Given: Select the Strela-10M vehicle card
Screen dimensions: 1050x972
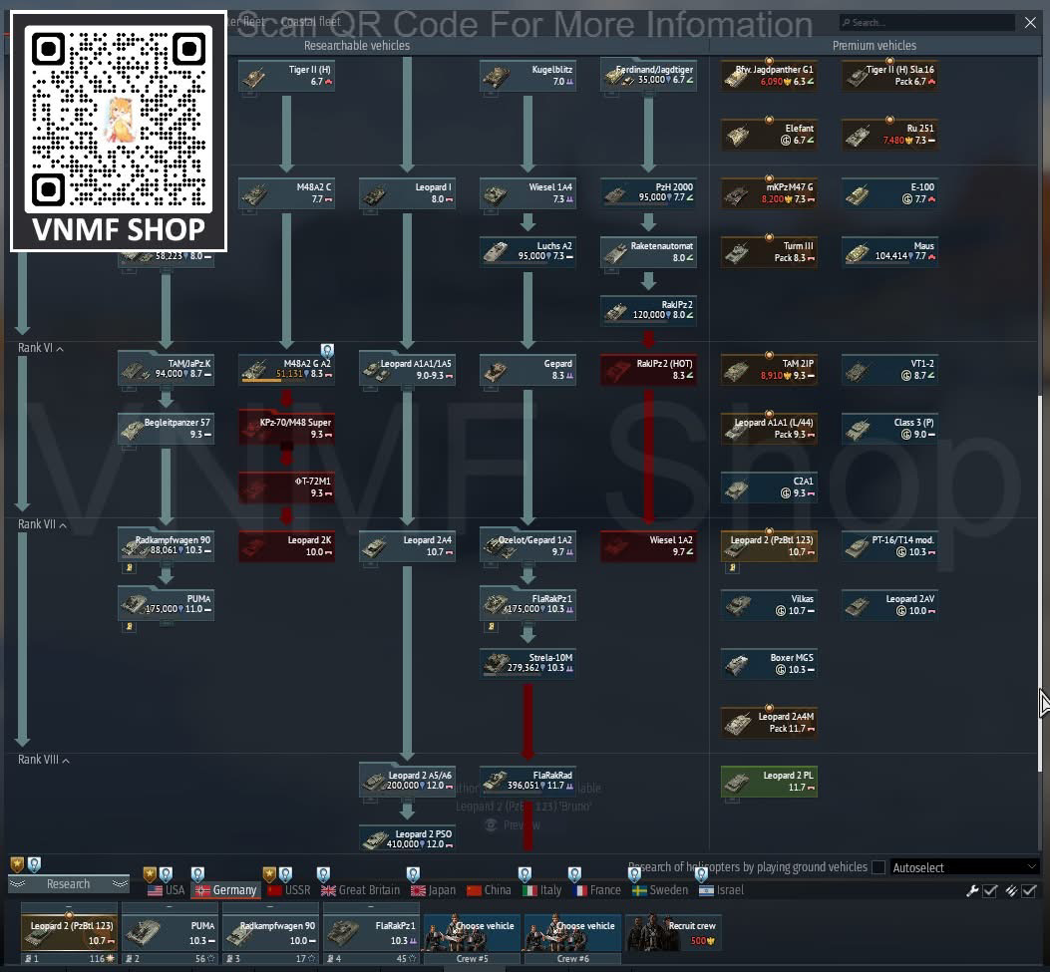Looking at the screenshot, I should click(527, 664).
